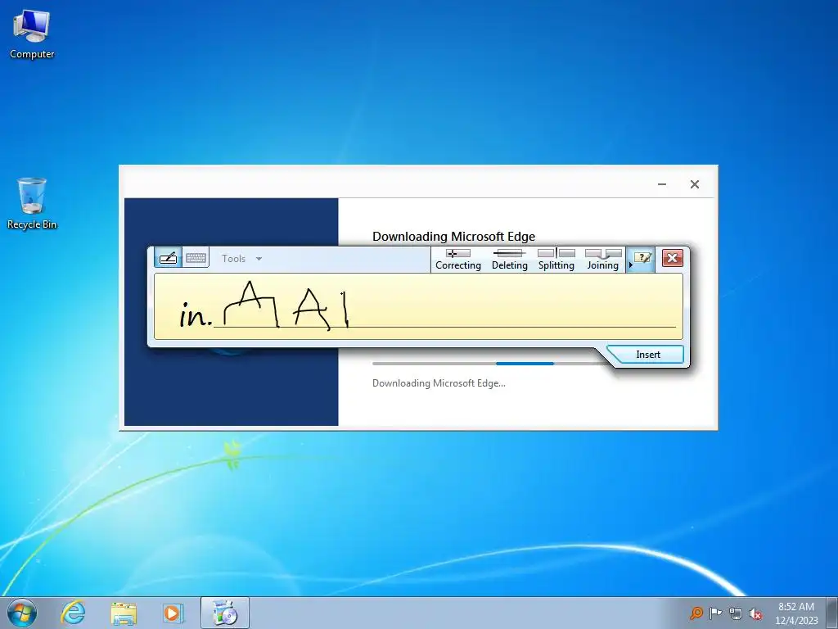The width and height of the screenshot is (838, 629).
Task: Select the installer taskbar button
Action: 224,613
